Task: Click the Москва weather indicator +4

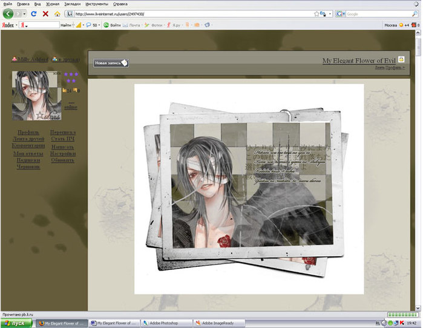Action: [396, 25]
